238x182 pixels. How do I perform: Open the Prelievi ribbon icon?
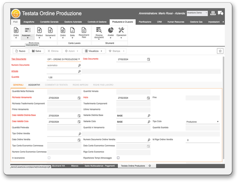point(40,33)
